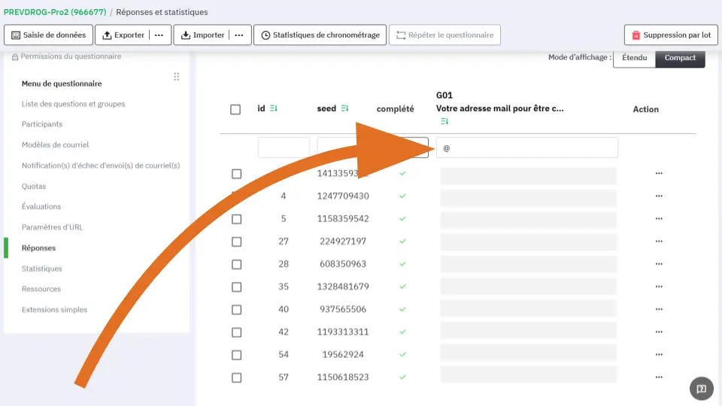
Task: Switch display mode to Étendu
Action: coord(634,58)
